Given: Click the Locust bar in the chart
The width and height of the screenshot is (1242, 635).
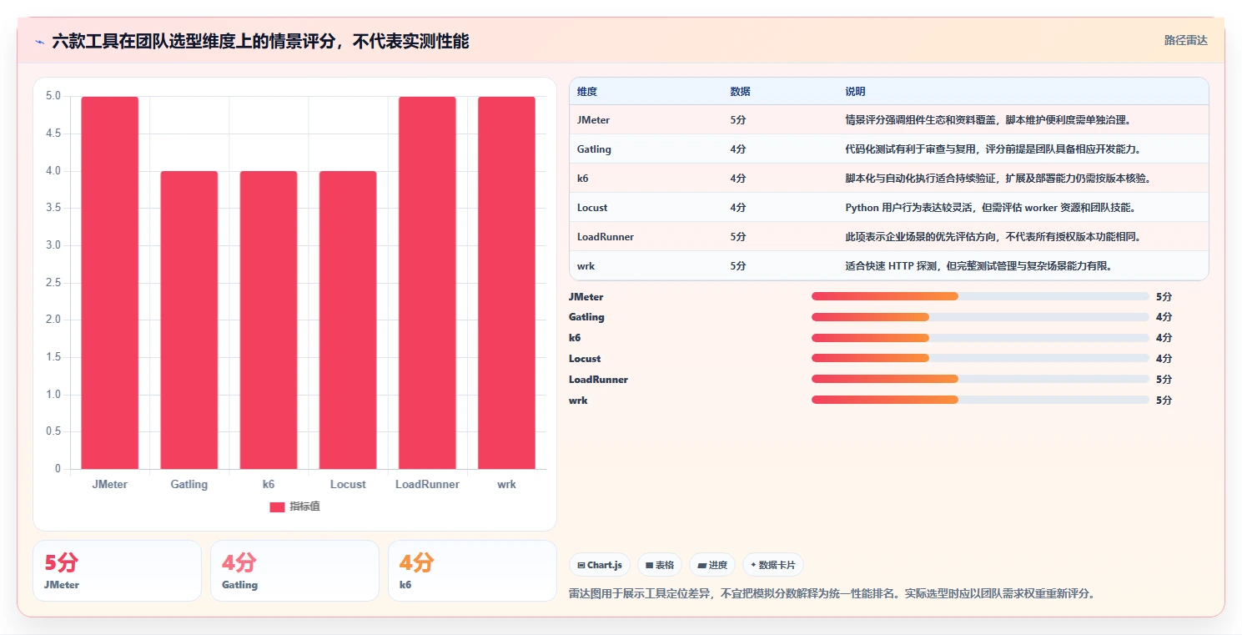Looking at the screenshot, I should 348,320.
